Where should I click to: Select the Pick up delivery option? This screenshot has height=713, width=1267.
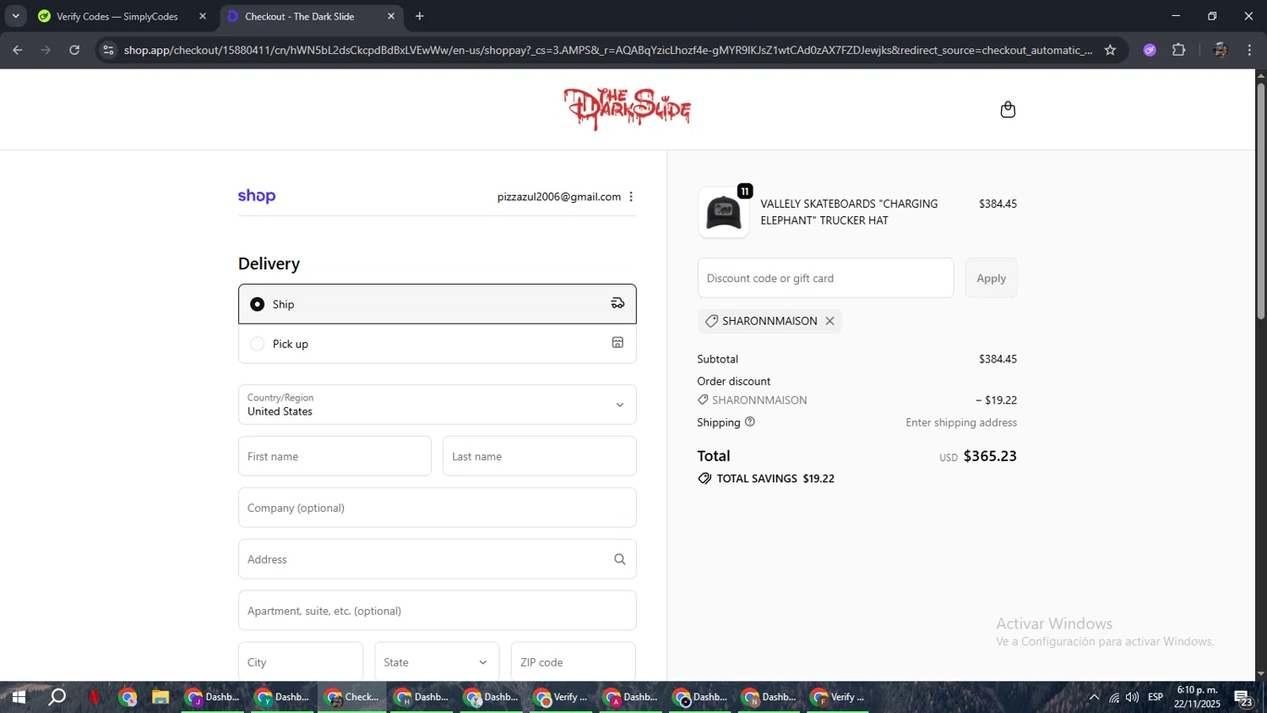coord(437,344)
